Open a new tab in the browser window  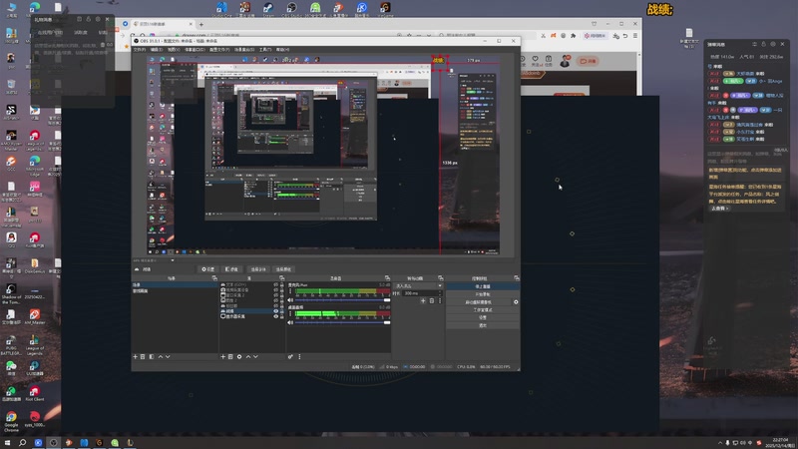pyautogui.click(x=201, y=24)
